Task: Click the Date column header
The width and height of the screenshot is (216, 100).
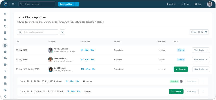Action: [x=18, y=41]
